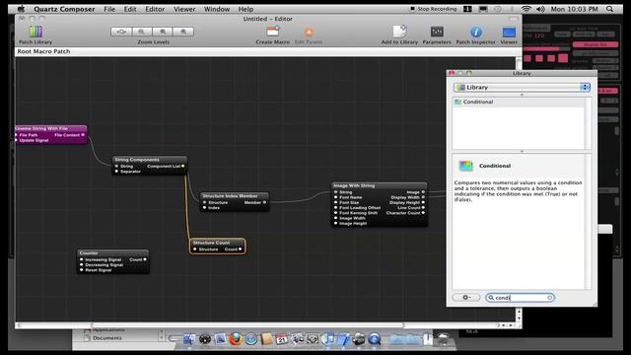Open iCal calendar from the Dock
The width and height of the screenshot is (631, 355).
(282, 339)
